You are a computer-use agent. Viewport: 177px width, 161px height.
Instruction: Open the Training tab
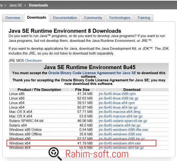[144, 18]
